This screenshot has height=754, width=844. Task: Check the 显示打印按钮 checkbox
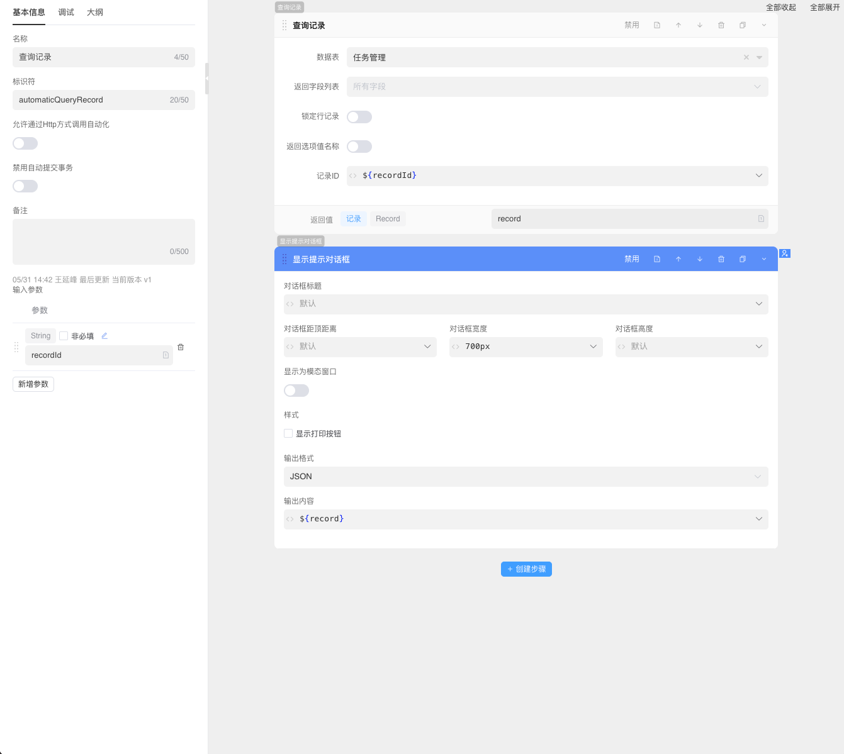point(288,433)
